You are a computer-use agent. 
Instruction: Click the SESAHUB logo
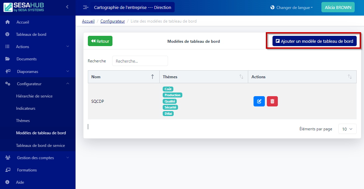coord(24,7)
